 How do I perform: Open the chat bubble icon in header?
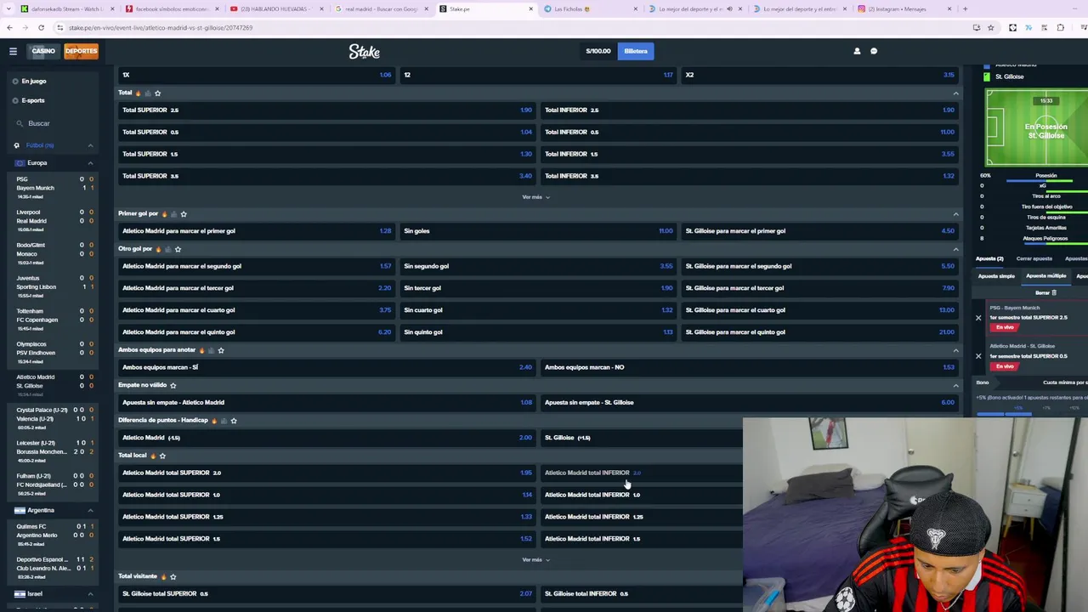(874, 51)
